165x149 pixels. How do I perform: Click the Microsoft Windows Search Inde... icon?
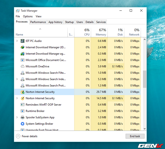point(22,79)
